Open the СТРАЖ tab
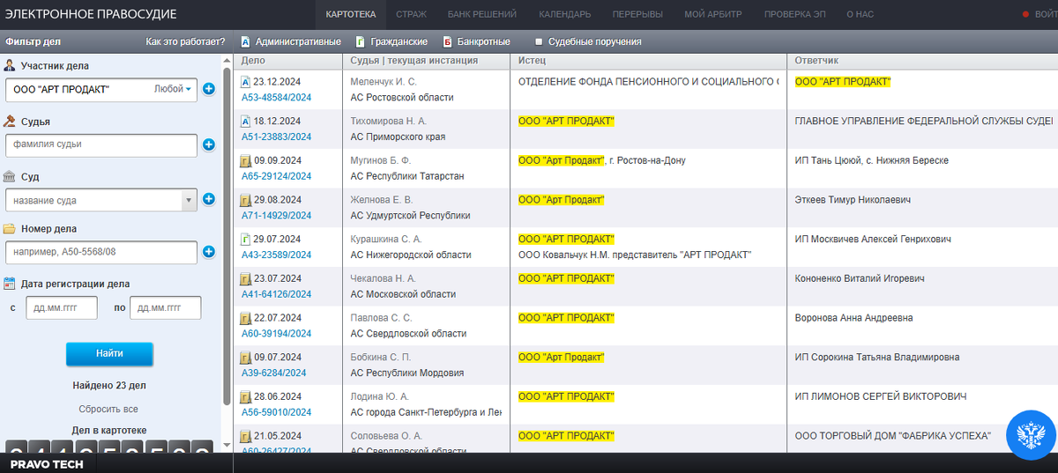1058x473 pixels. coord(411,14)
